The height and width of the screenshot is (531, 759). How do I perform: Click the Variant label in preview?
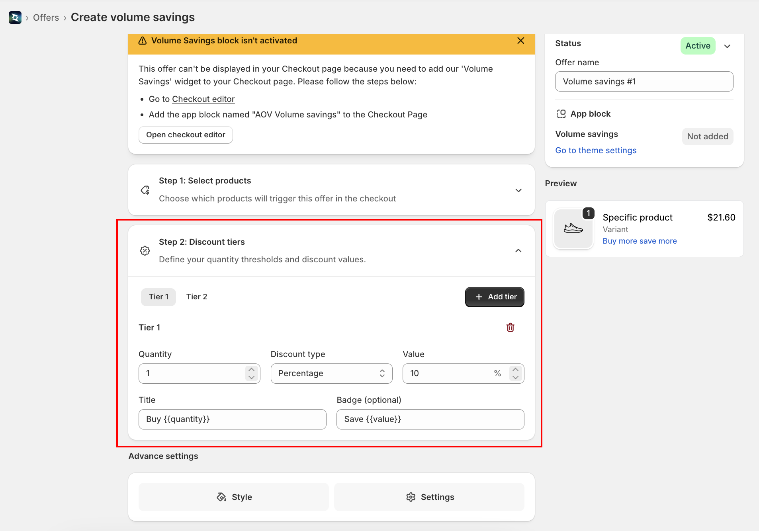615,229
